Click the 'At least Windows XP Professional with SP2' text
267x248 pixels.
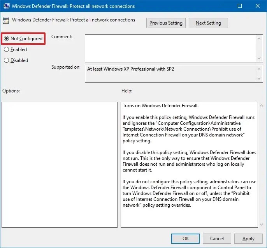click(x=131, y=69)
